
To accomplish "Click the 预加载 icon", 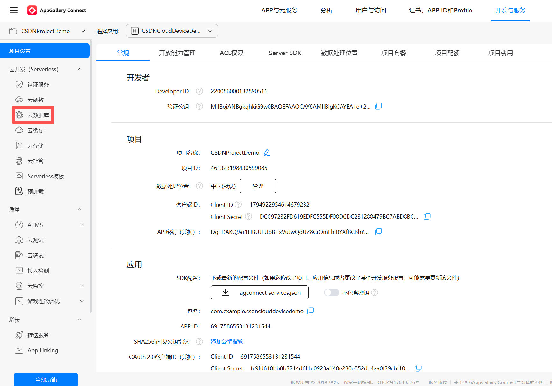I will [19, 191].
